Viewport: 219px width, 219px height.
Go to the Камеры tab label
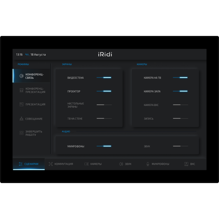pyautogui.click(x=96, y=164)
